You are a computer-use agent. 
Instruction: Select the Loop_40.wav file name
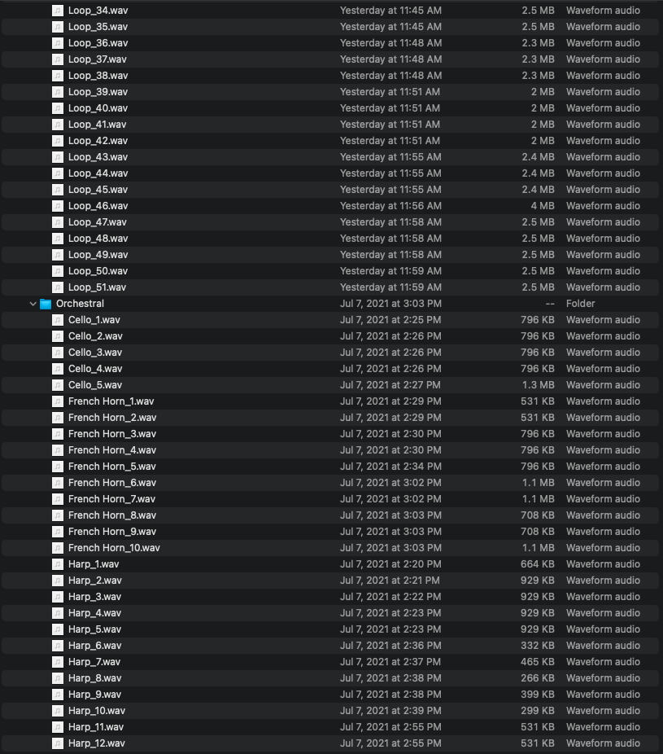pos(98,108)
